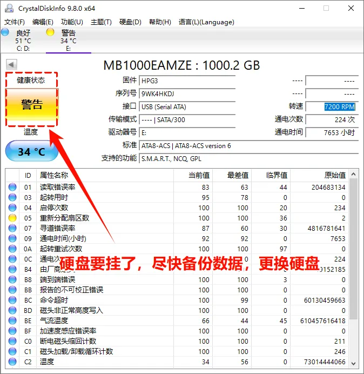Click disk title MB1000EAMZE : 1000.2 GB
Viewport: 364px width, 374px height.
pos(181,65)
